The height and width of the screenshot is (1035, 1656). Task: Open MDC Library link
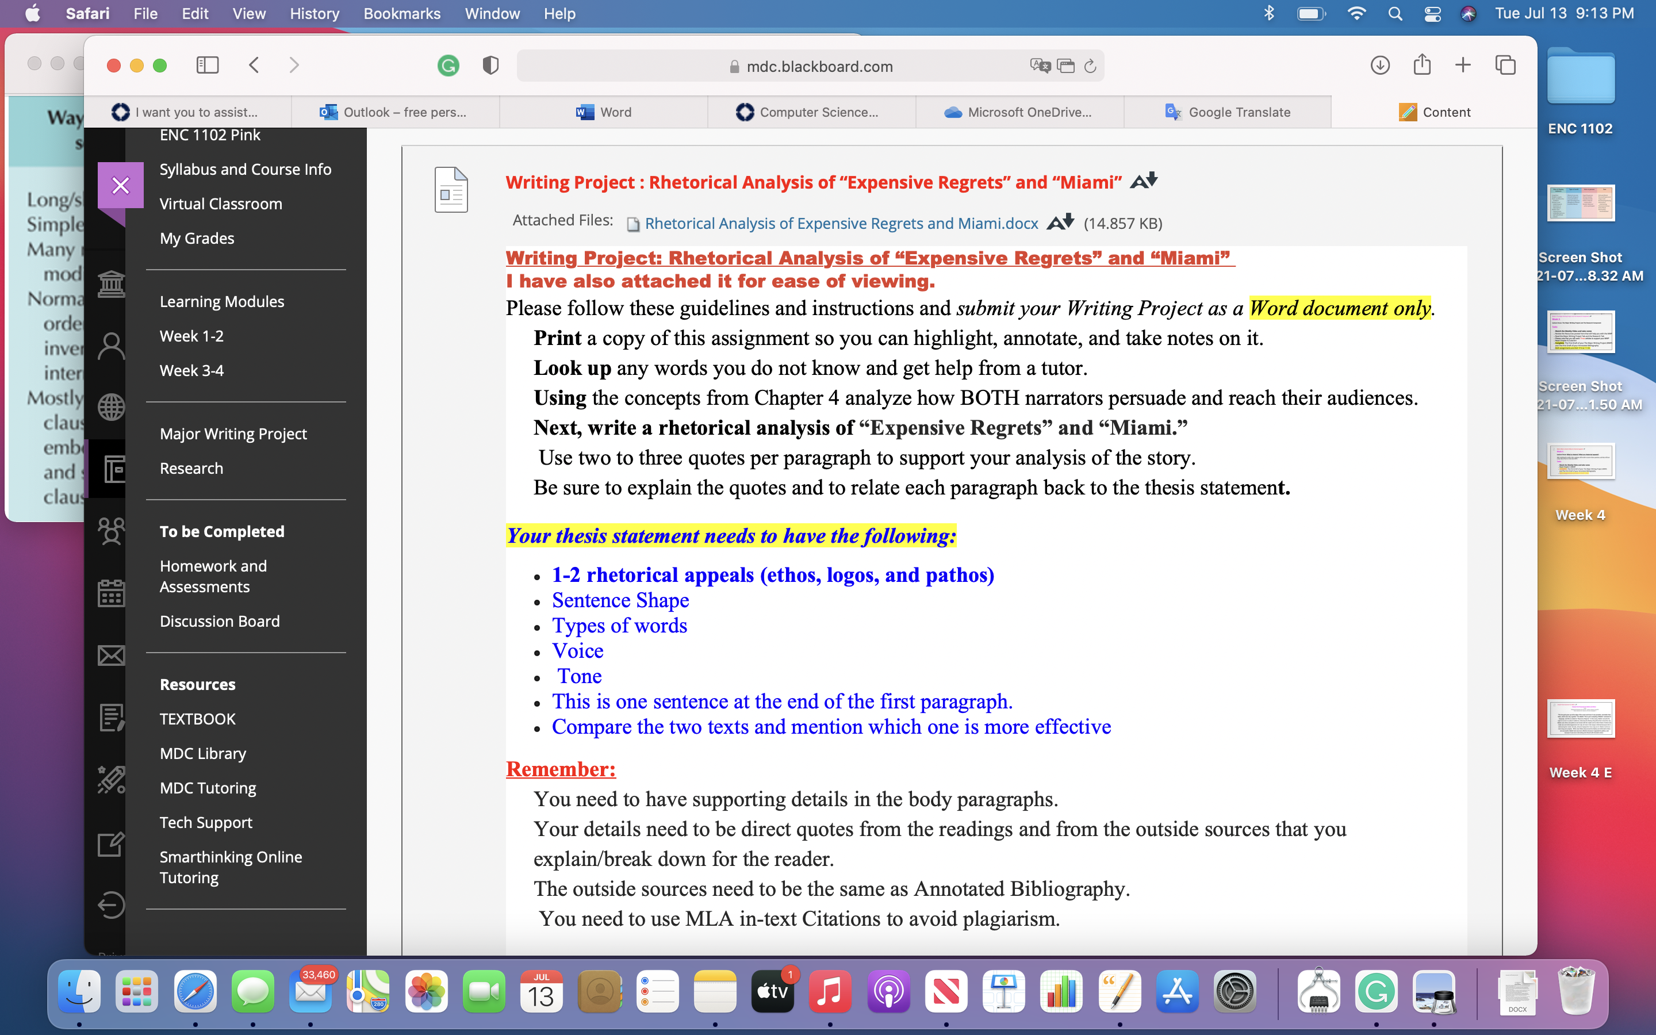[x=202, y=753]
